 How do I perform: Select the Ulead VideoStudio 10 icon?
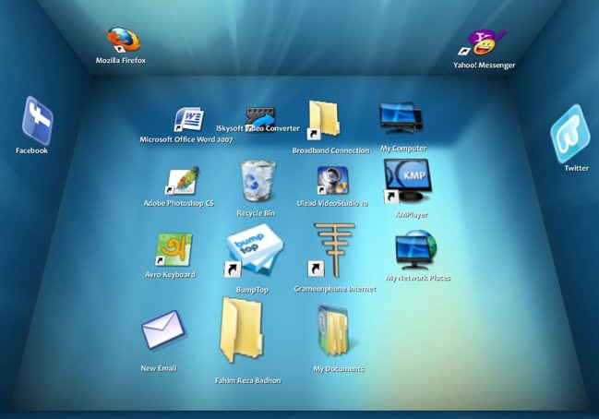point(333,180)
